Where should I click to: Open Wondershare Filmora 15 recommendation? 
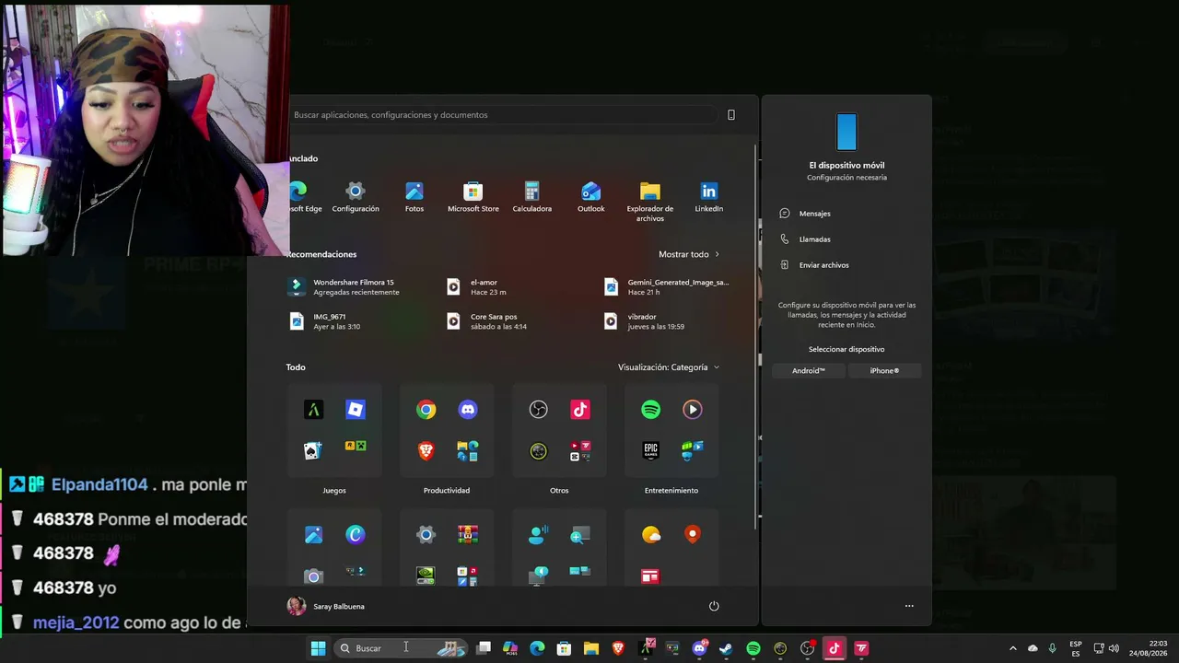coord(343,287)
